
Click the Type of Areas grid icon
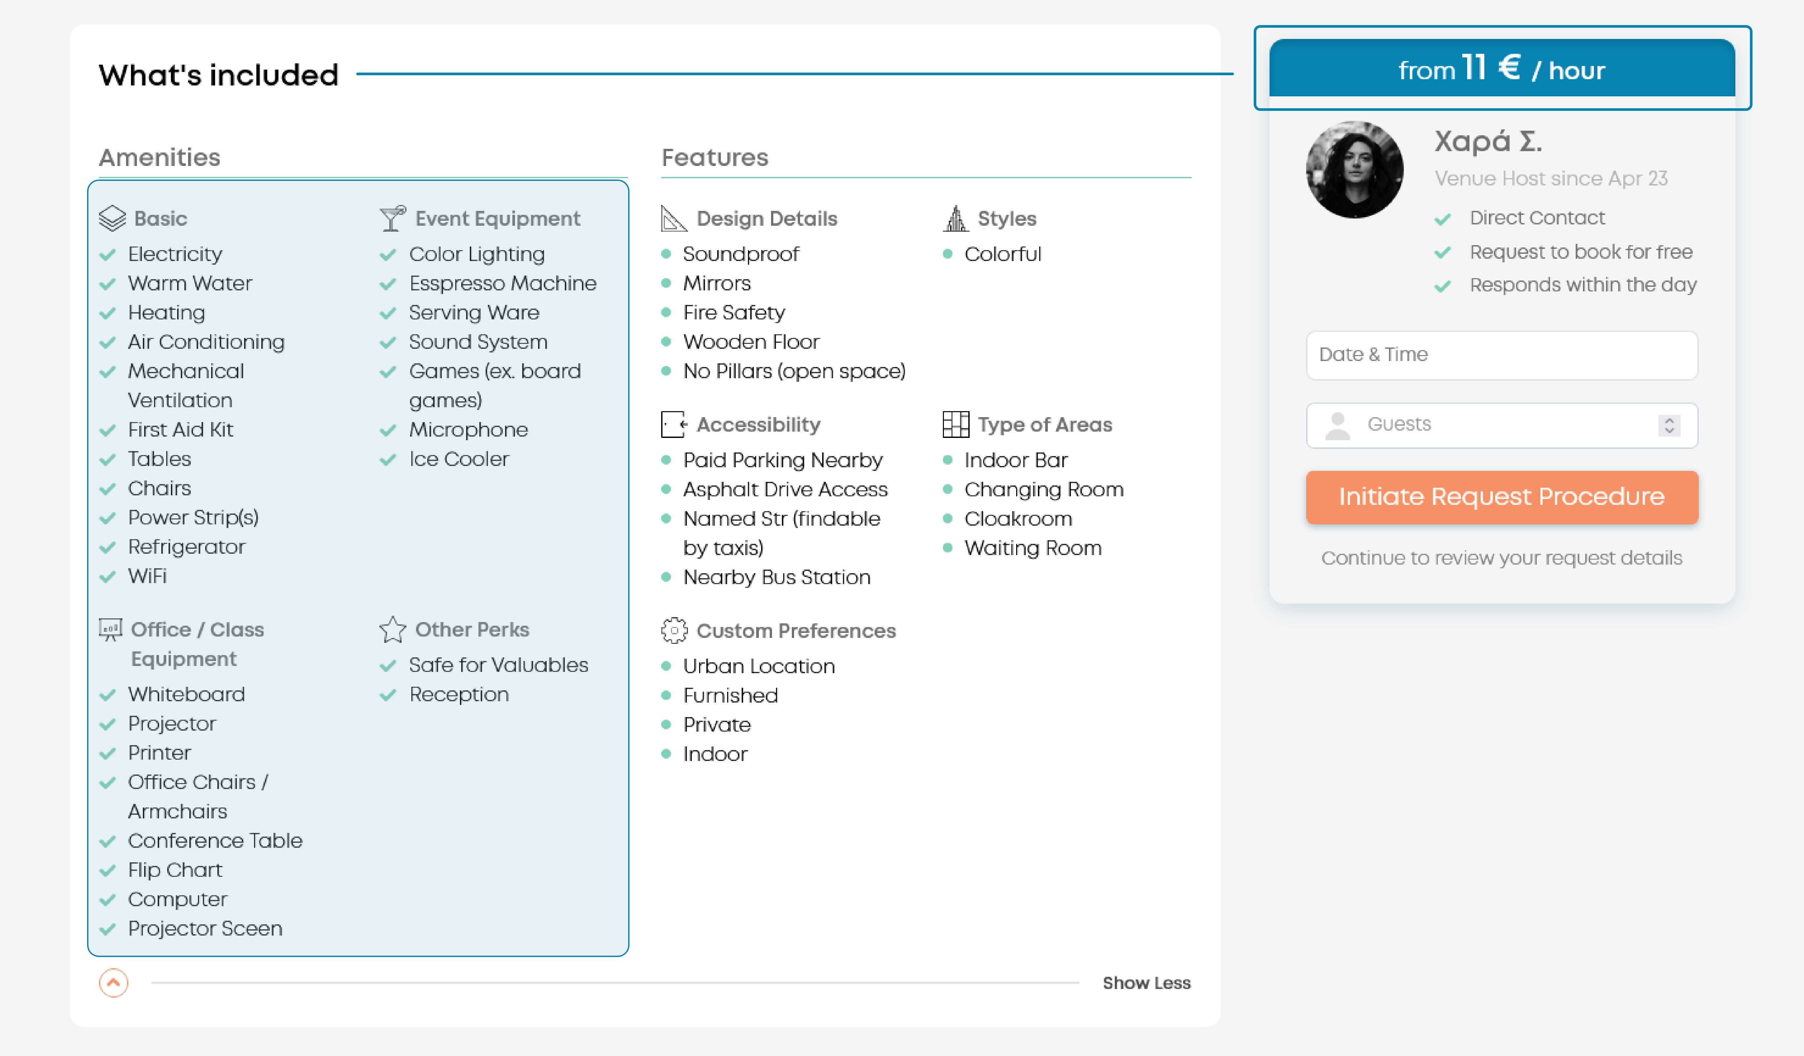point(956,425)
